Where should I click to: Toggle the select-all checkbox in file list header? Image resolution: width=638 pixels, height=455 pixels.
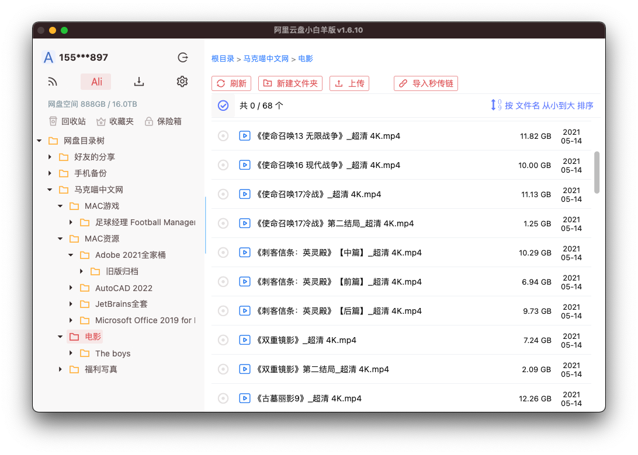[x=223, y=106]
